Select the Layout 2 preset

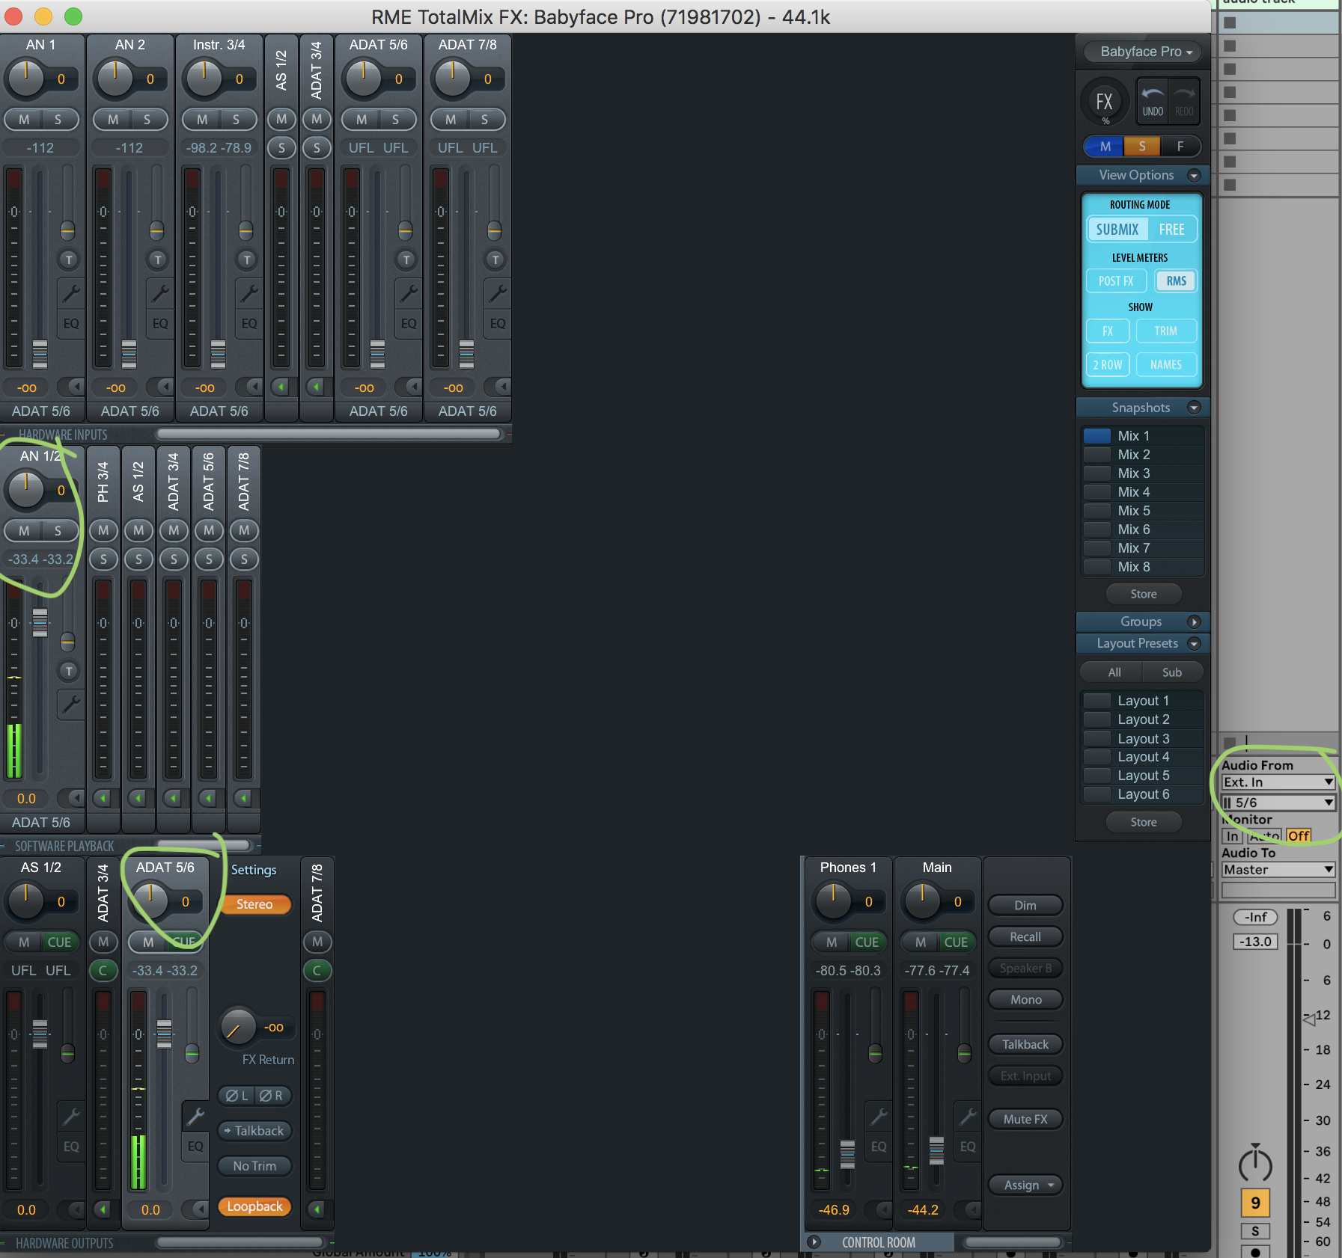tap(1142, 719)
